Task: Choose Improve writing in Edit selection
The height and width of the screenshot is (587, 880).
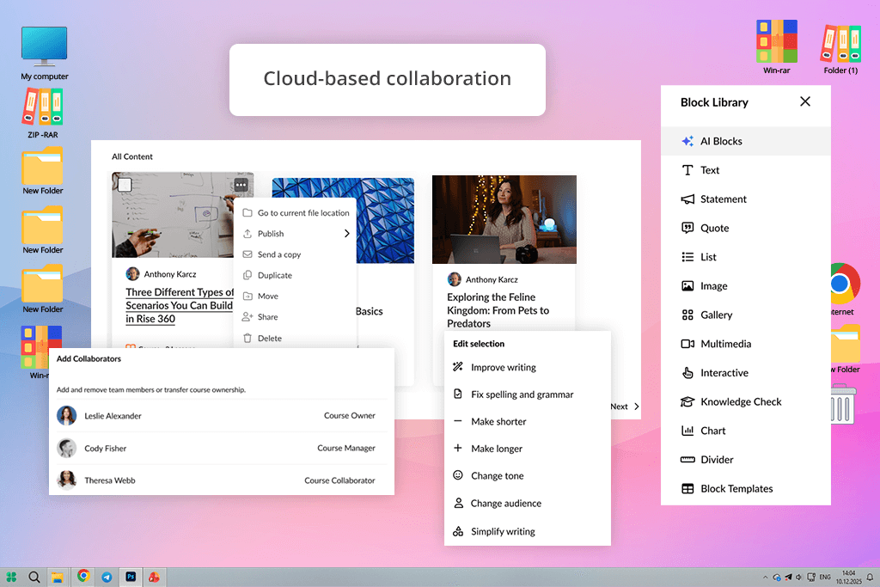Action: pos(527,368)
